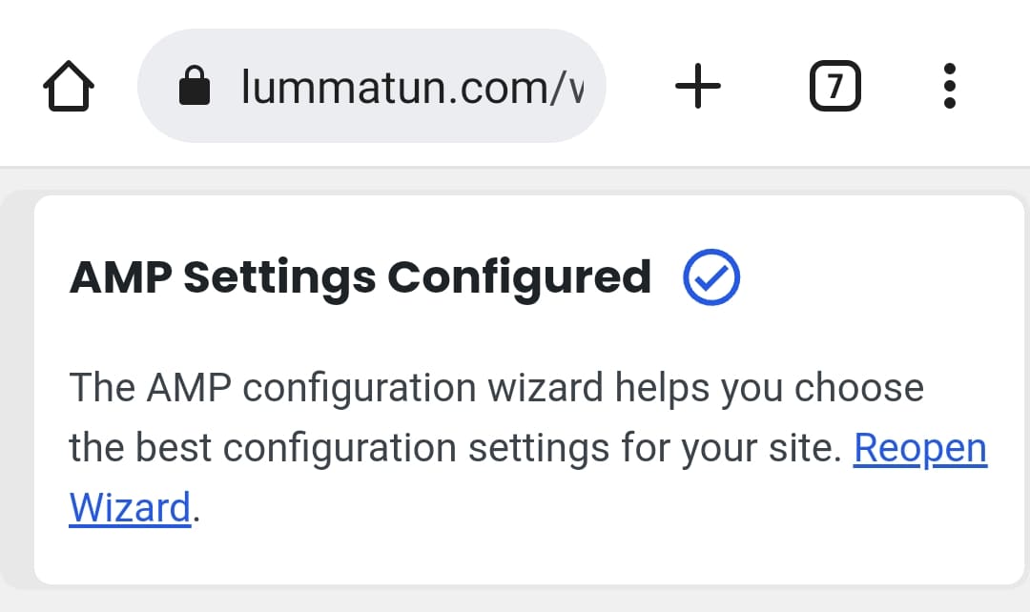Tap the blue checkmark next to AMP Settings
Screen dimensions: 1030x612
(x=711, y=277)
